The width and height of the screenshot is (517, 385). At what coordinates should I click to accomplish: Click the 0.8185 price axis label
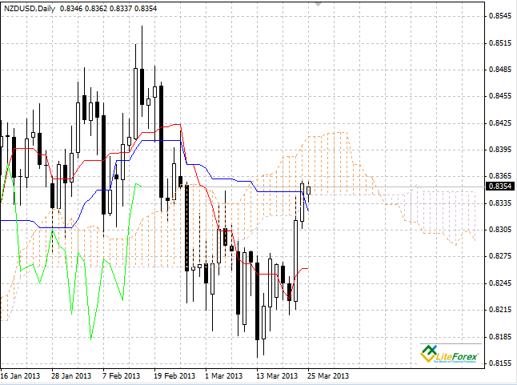point(500,337)
